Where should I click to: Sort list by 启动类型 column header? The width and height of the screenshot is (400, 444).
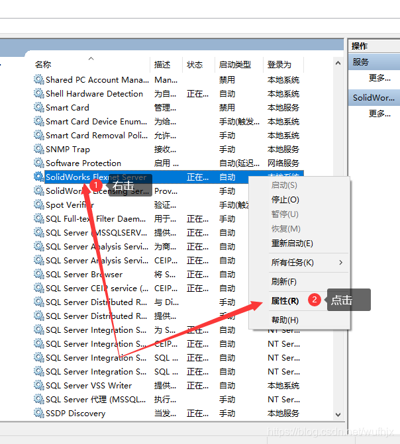pyautogui.click(x=235, y=65)
